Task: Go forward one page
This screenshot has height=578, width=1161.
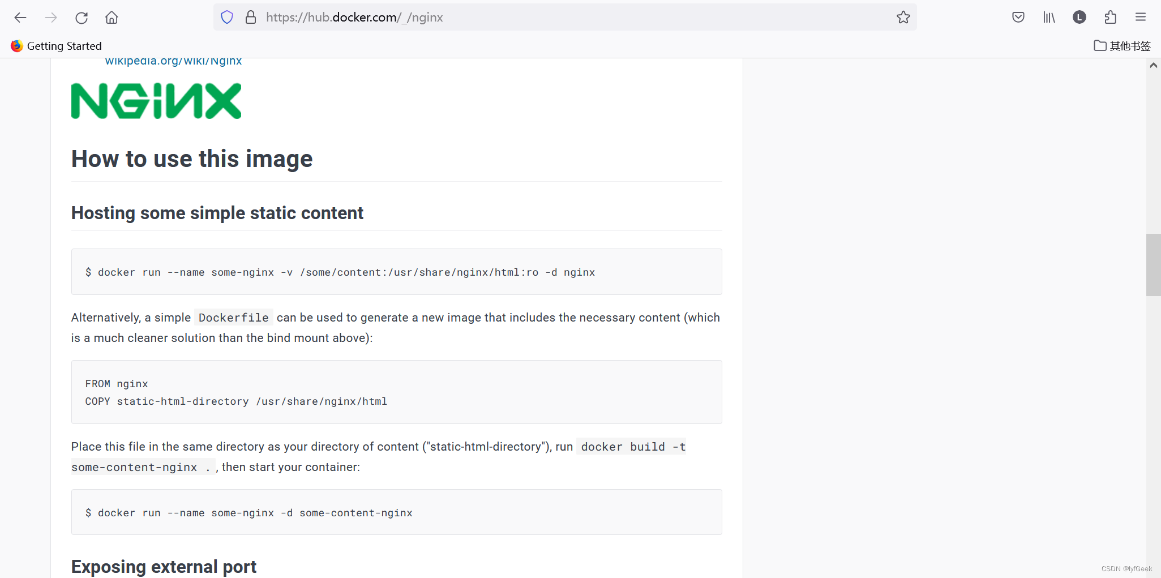Action: coord(51,18)
